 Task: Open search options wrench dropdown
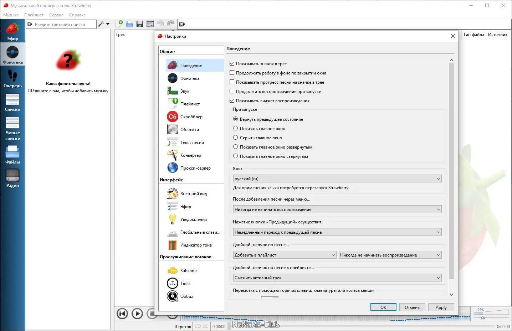click(x=104, y=24)
